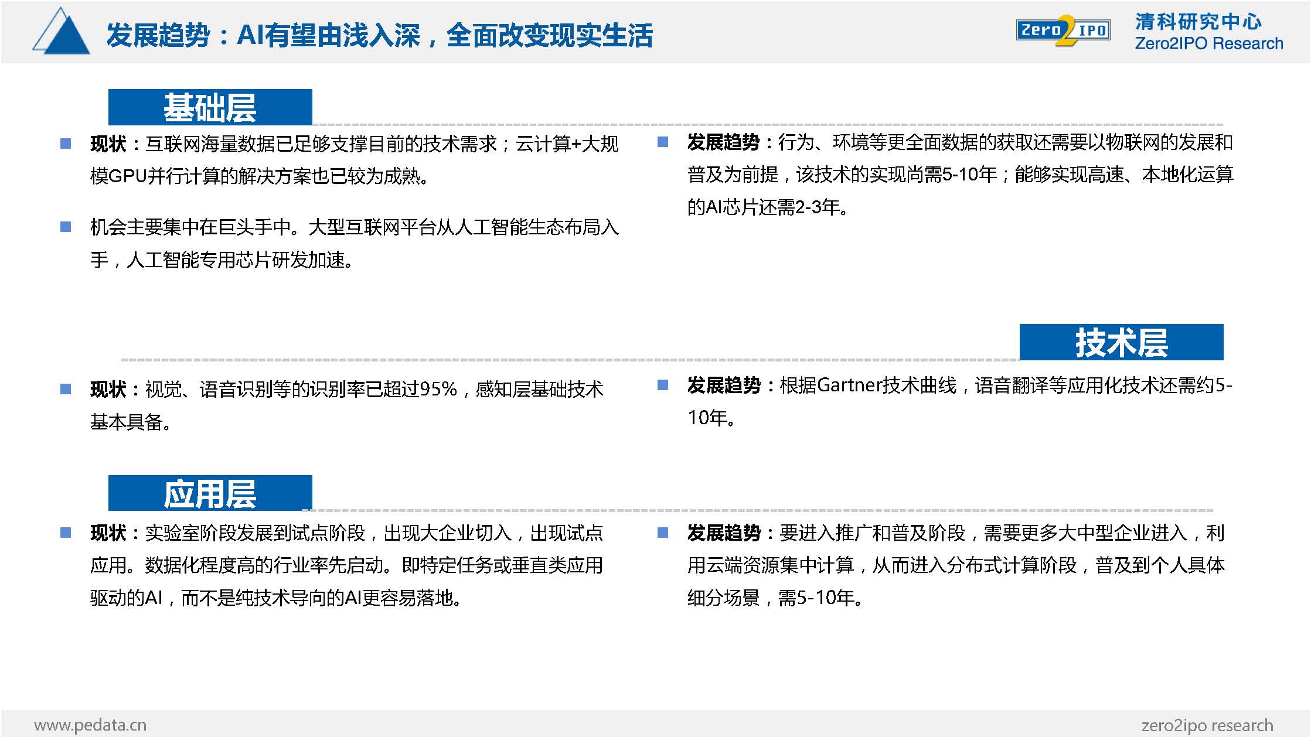Click the slide title 发展趋势 AI有望由浅入深
This screenshot has height=737, width=1311.
(379, 35)
